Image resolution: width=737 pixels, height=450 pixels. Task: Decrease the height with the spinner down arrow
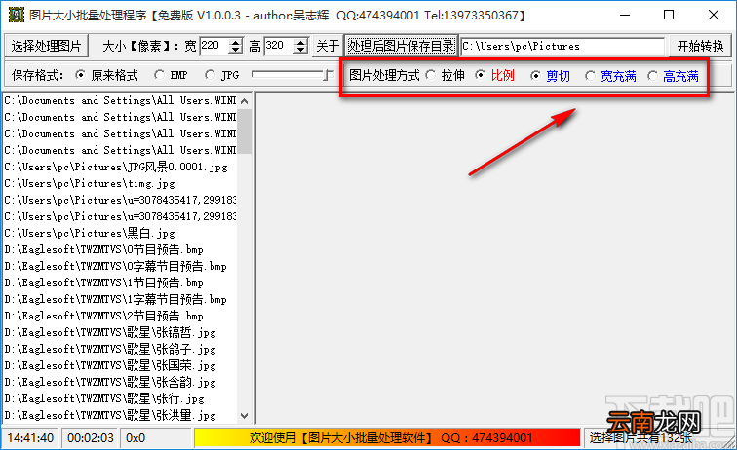301,51
